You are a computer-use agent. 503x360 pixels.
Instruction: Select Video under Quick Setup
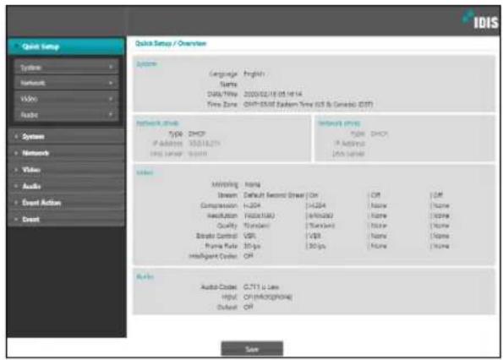66,99
